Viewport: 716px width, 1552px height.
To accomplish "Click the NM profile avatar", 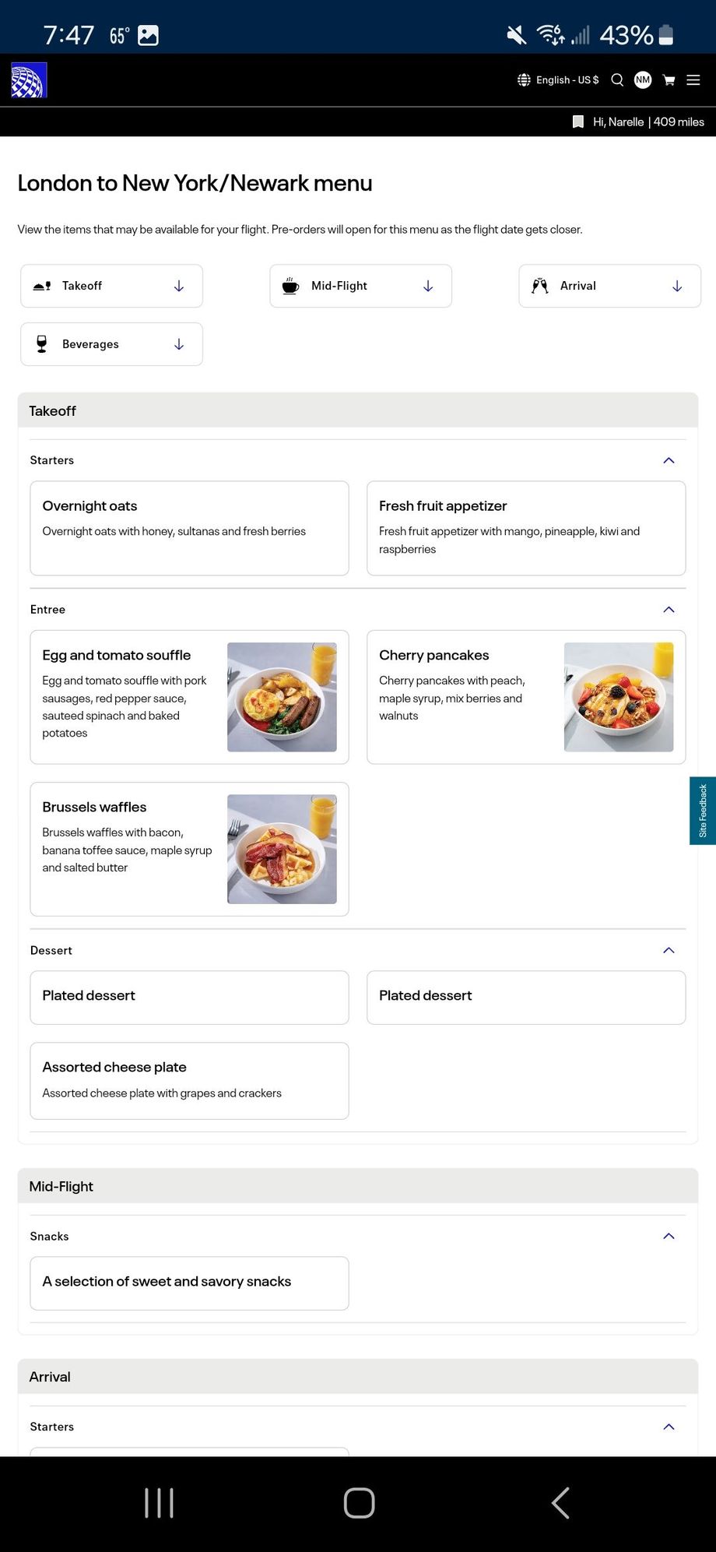I will pyautogui.click(x=643, y=79).
